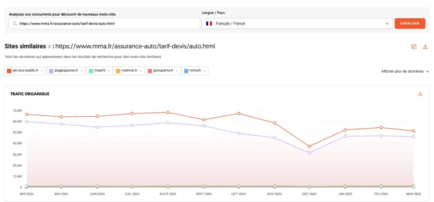This screenshot has height=202, width=434.
Task: Click the yellow matmut.fr color swatch
Action: point(118,71)
